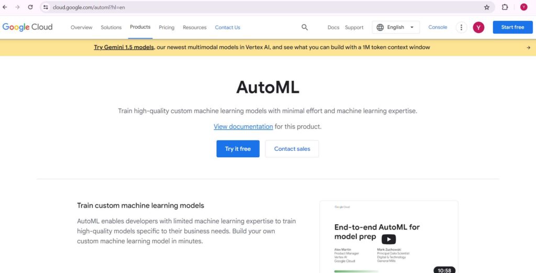The width and height of the screenshot is (536, 273).
Task: Click the globe icon in the language selector
Action: click(380, 27)
